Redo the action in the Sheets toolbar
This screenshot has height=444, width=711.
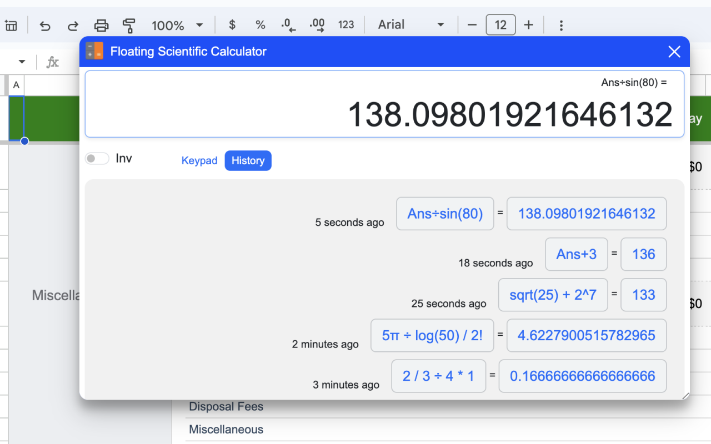(x=73, y=25)
